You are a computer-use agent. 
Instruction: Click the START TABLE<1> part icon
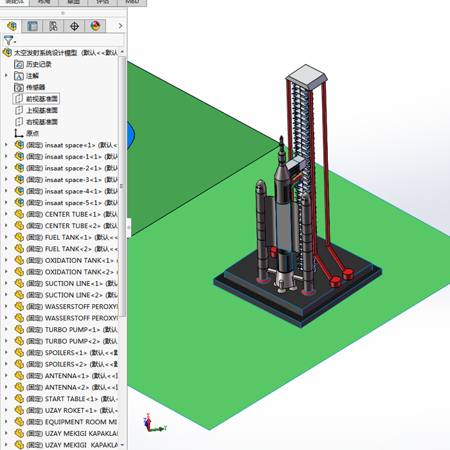coord(19,399)
